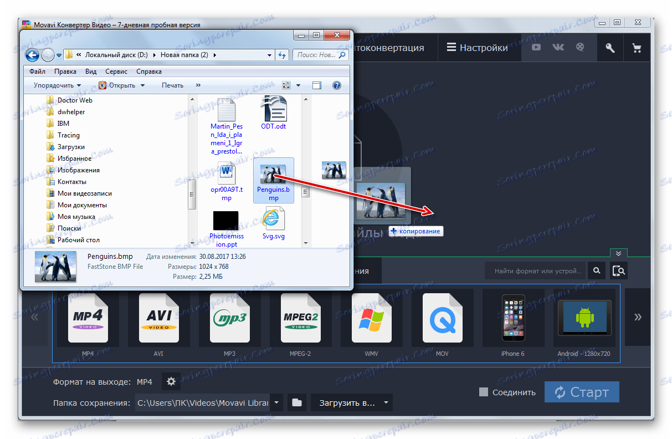
Task: Open the view mode dropdown arrow
Action: [x=298, y=85]
